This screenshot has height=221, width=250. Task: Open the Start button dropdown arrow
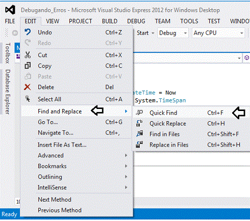pyautogui.click(x=153, y=33)
